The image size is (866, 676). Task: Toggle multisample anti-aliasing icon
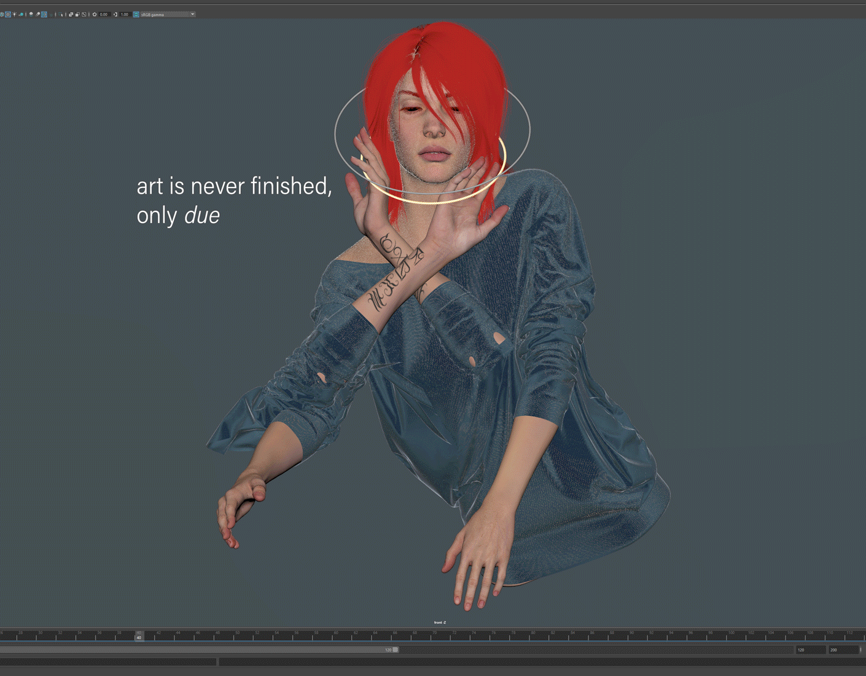tap(44, 14)
